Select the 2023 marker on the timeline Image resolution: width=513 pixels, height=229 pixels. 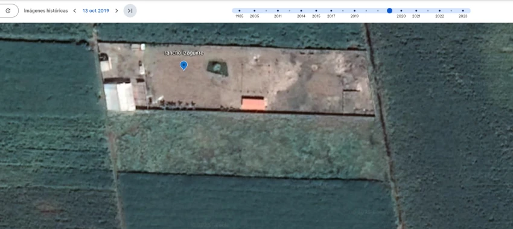pos(463,11)
